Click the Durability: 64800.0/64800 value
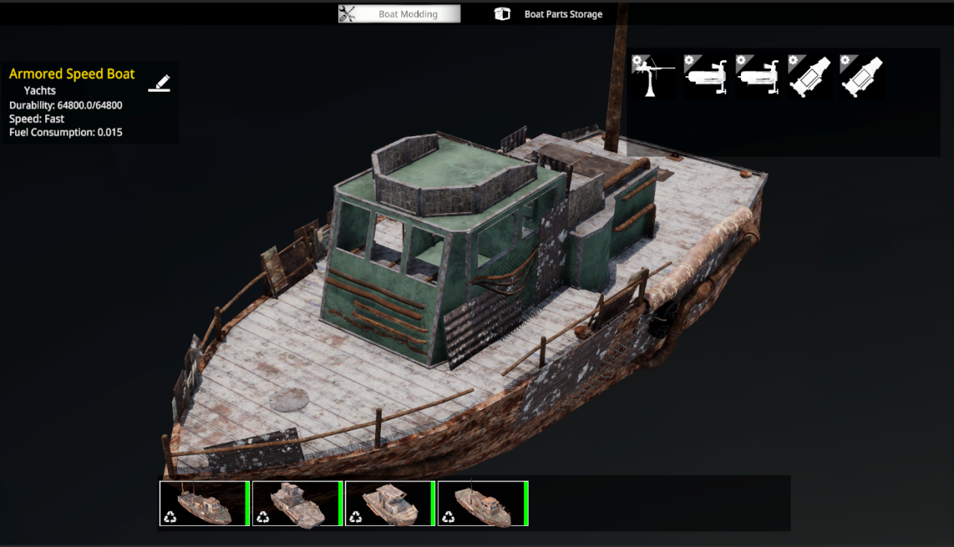The width and height of the screenshot is (954, 547). (66, 105)
